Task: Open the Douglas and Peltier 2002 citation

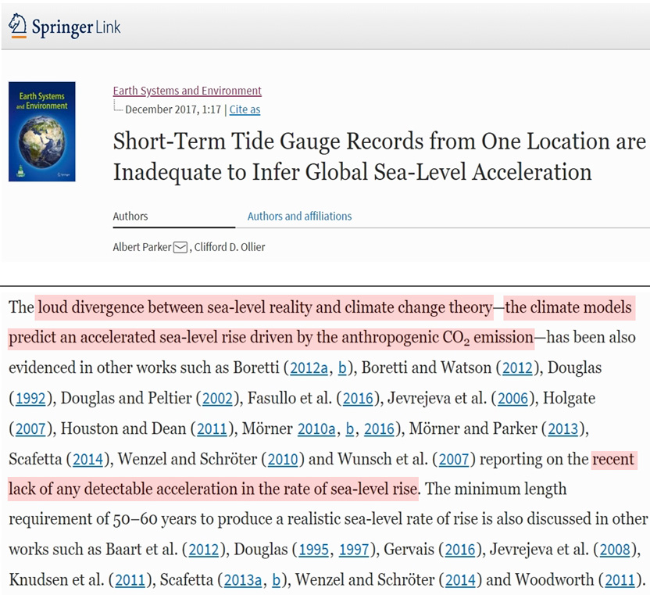Action: tap(218, 398)
